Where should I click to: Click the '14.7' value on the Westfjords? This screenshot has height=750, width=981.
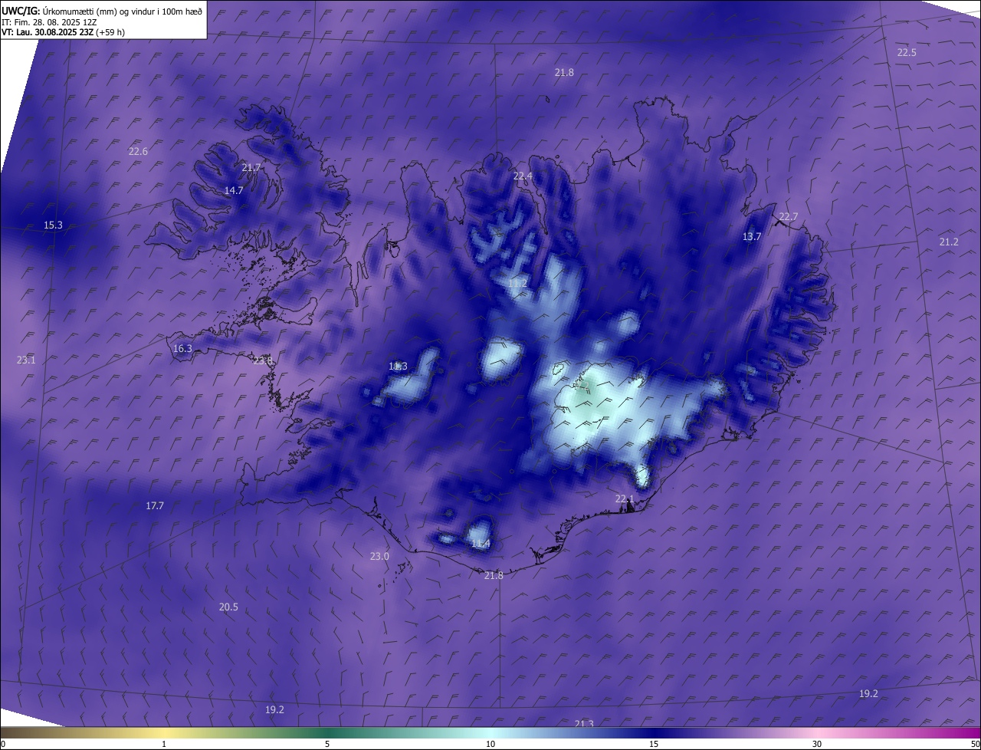pyautogui.click(x=234, y=190)
